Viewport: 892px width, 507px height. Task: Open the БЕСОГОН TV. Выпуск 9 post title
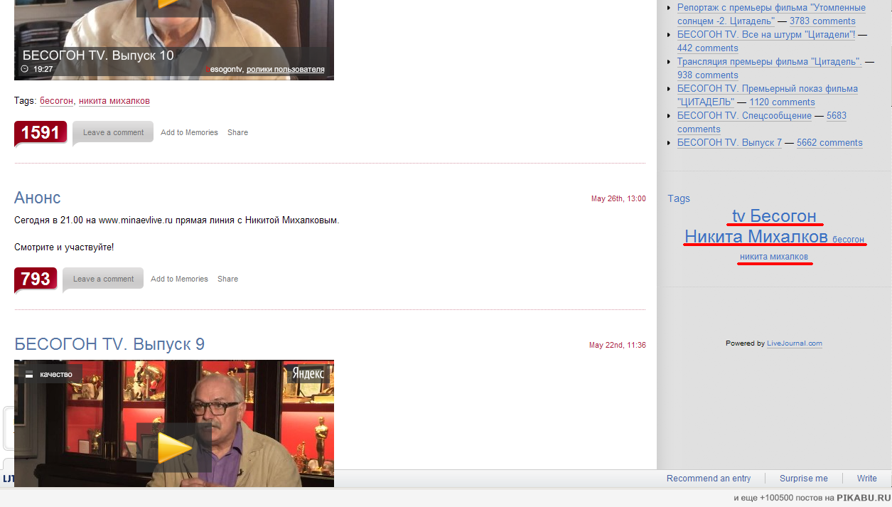click(x=109, y=344)
